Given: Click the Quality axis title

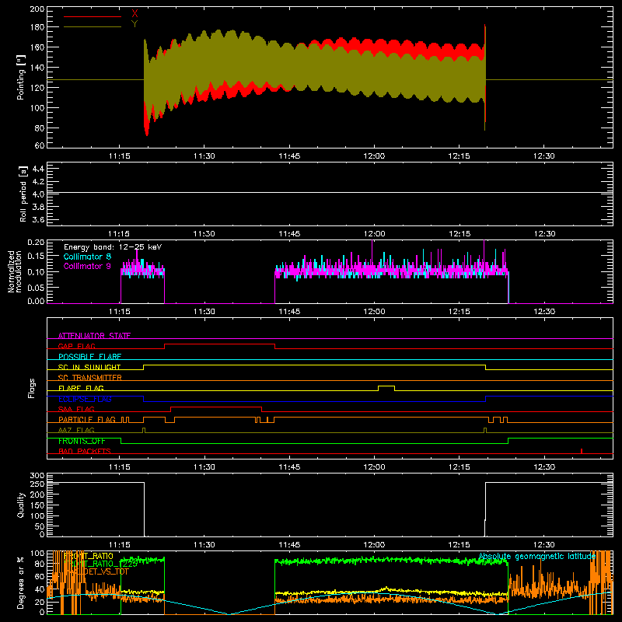Looking at the screenshot, I should 21,505.
